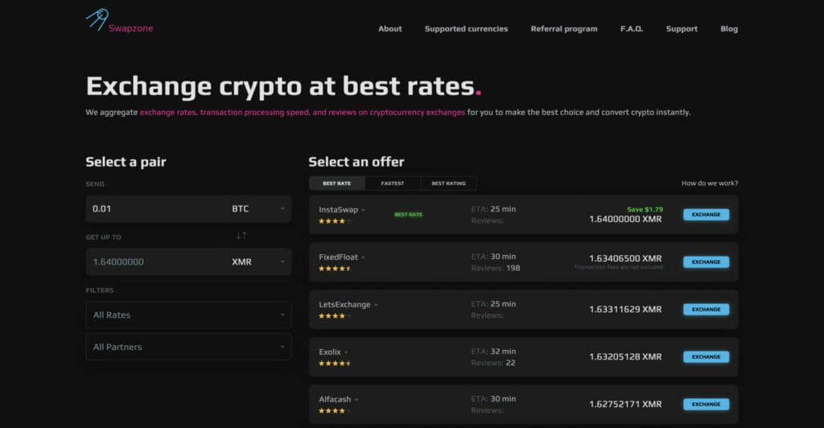Open the Referral program page
824x428 pixels.
pyautogui.click(x=564, y=29)
